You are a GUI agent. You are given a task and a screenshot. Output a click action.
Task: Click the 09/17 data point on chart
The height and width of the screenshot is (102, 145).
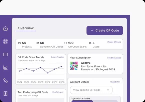[54, 69]
